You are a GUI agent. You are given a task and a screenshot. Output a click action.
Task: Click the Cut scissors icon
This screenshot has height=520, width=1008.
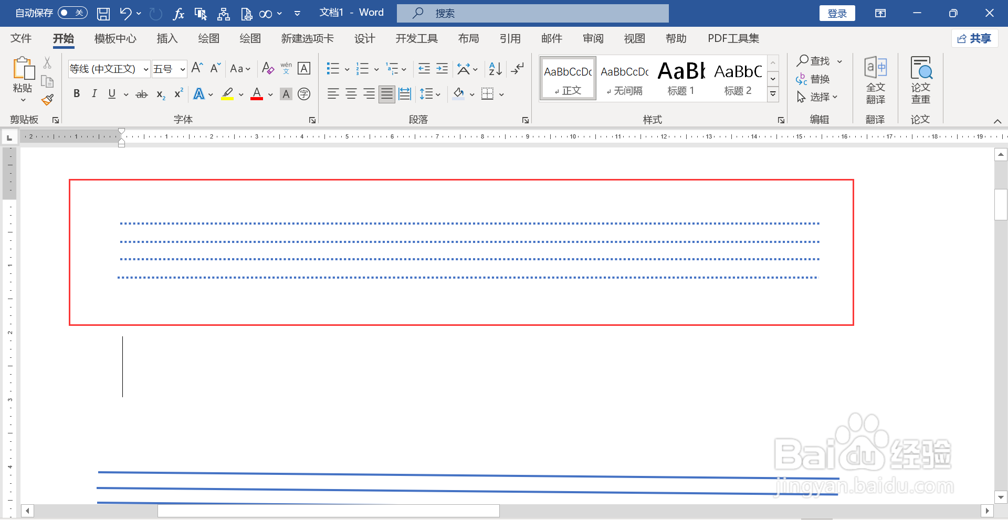tap(47, 63)
